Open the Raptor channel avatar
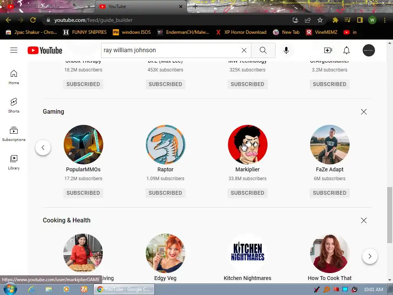This screenshot has height=295, width=393. coord(165,144)
